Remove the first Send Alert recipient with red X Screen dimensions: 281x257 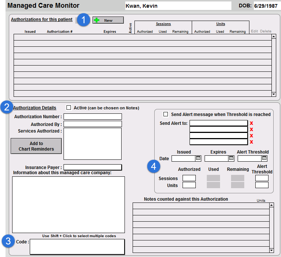point(251,123)
